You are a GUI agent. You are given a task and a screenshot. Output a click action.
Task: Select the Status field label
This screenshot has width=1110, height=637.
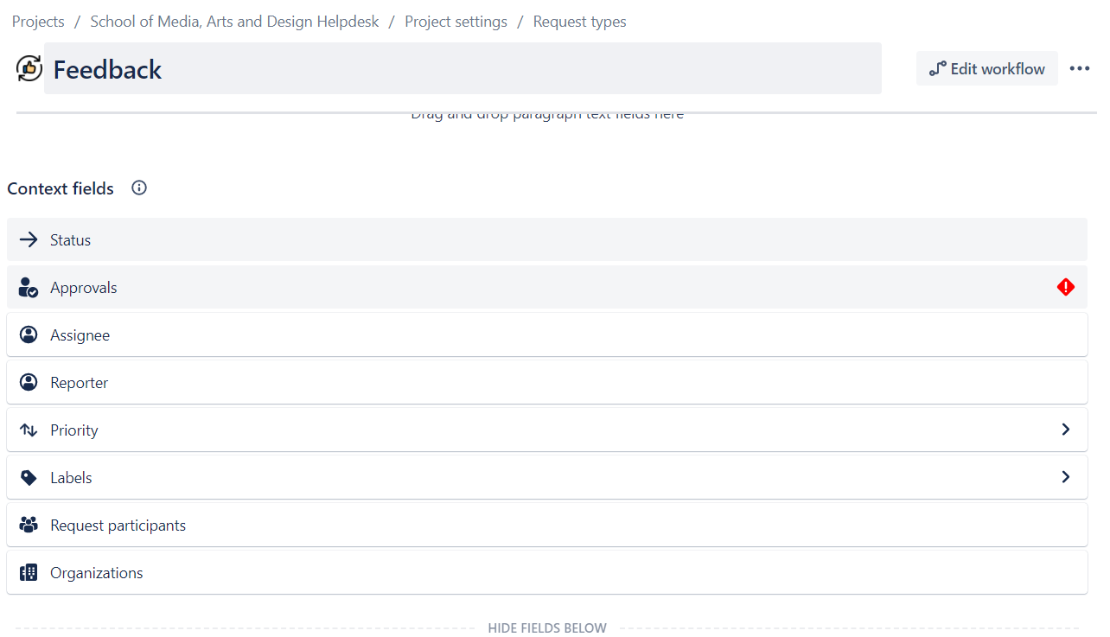(70, 240)
